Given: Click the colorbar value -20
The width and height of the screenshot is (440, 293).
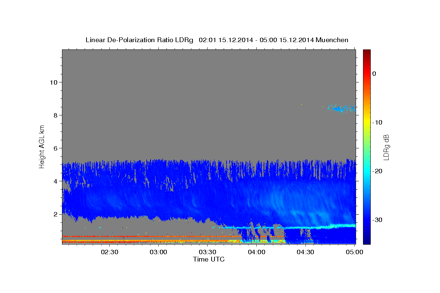Looking at the screenshot, I should click(x=377, y=171).
